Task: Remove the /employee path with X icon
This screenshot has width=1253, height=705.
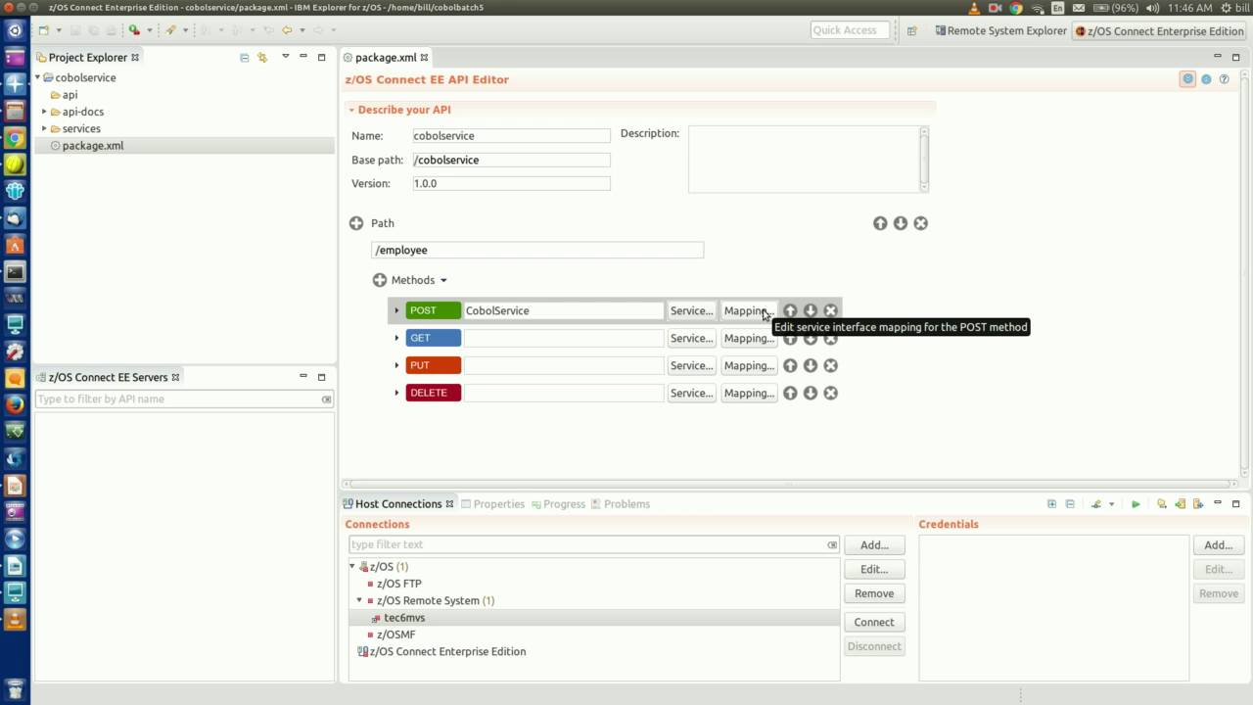Action: click(x=921, y=223)
